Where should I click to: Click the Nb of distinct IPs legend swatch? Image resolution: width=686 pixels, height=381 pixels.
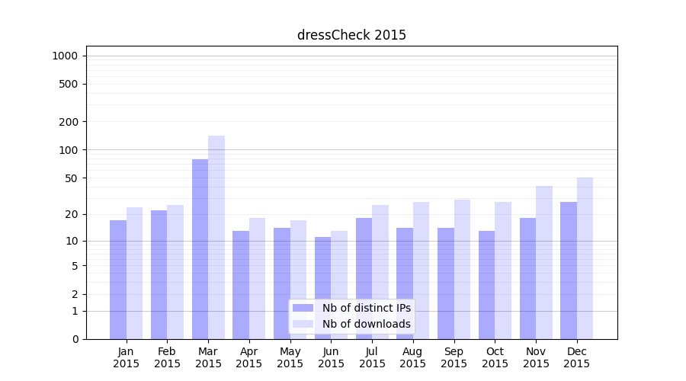click(303, 308)
